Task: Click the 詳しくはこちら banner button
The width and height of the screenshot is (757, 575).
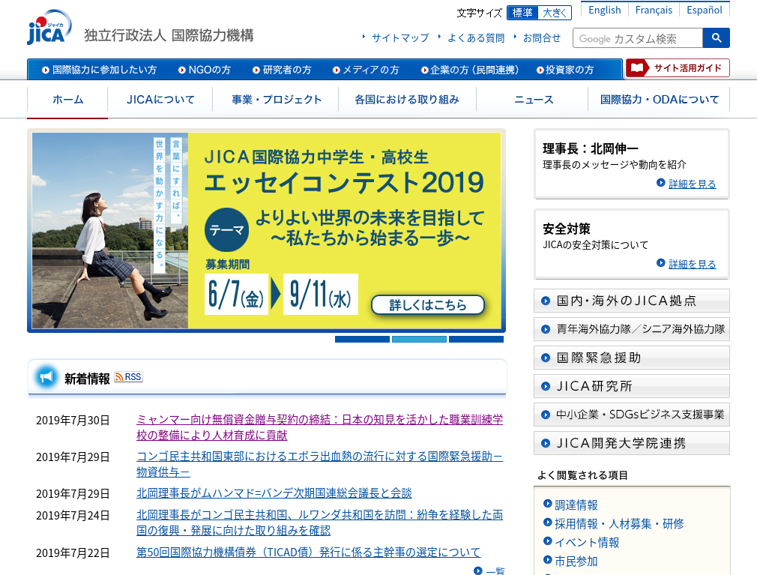Action: [x=428, y=304]
